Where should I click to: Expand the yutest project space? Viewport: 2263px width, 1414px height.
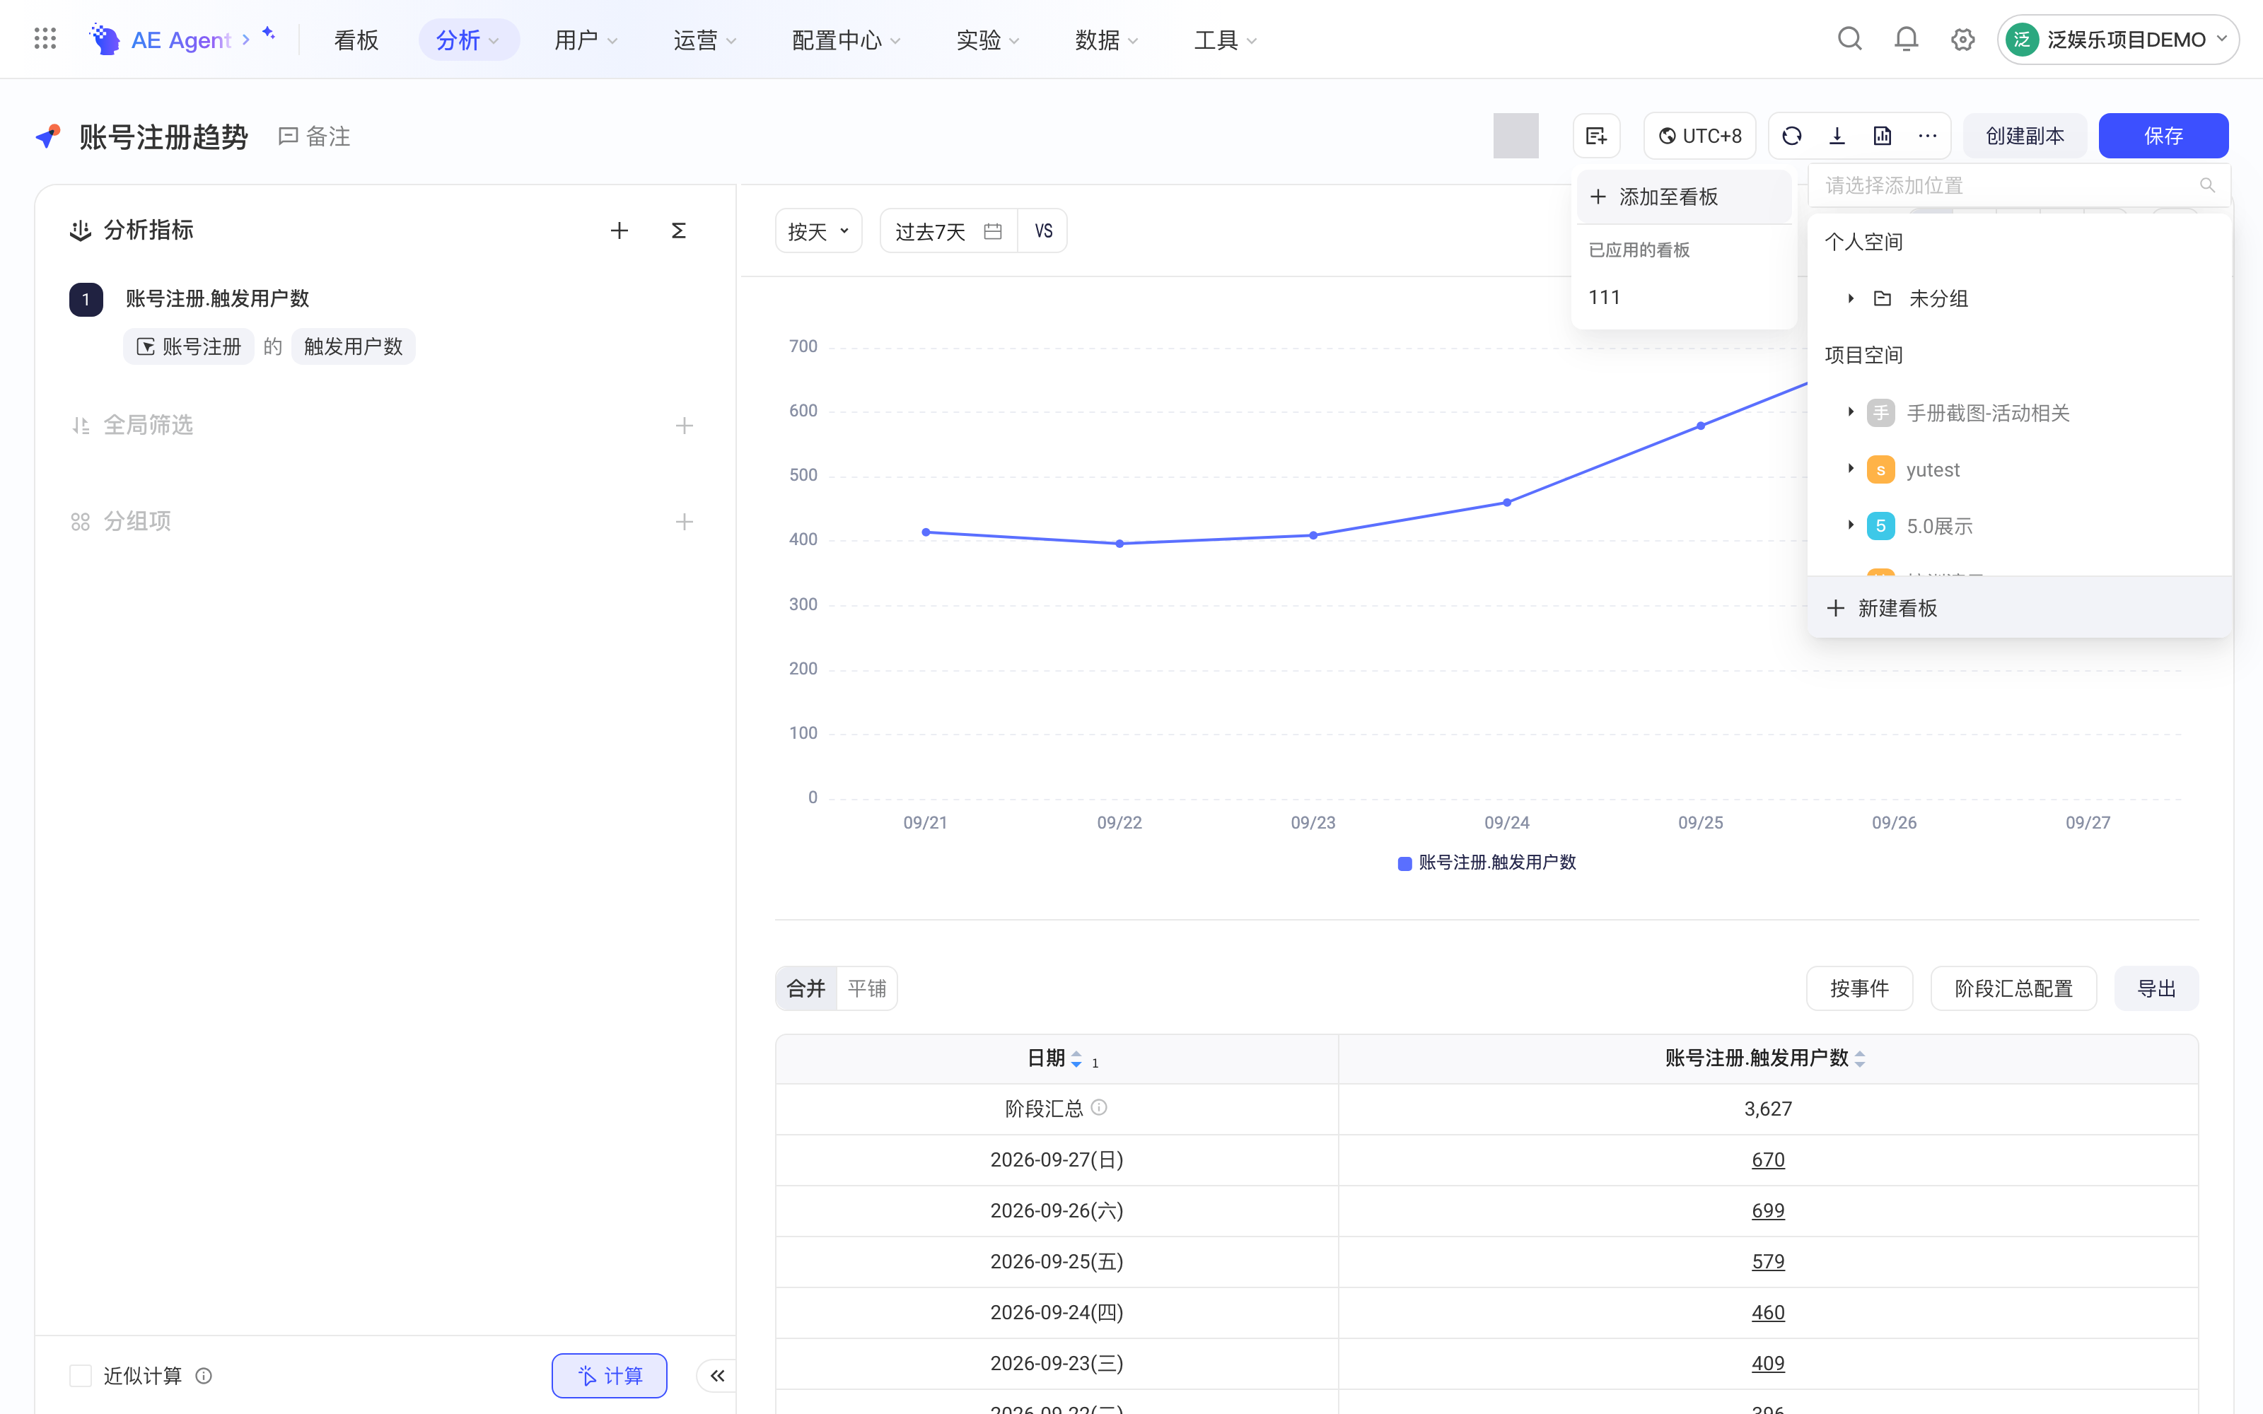click(x=1851, y=469)
